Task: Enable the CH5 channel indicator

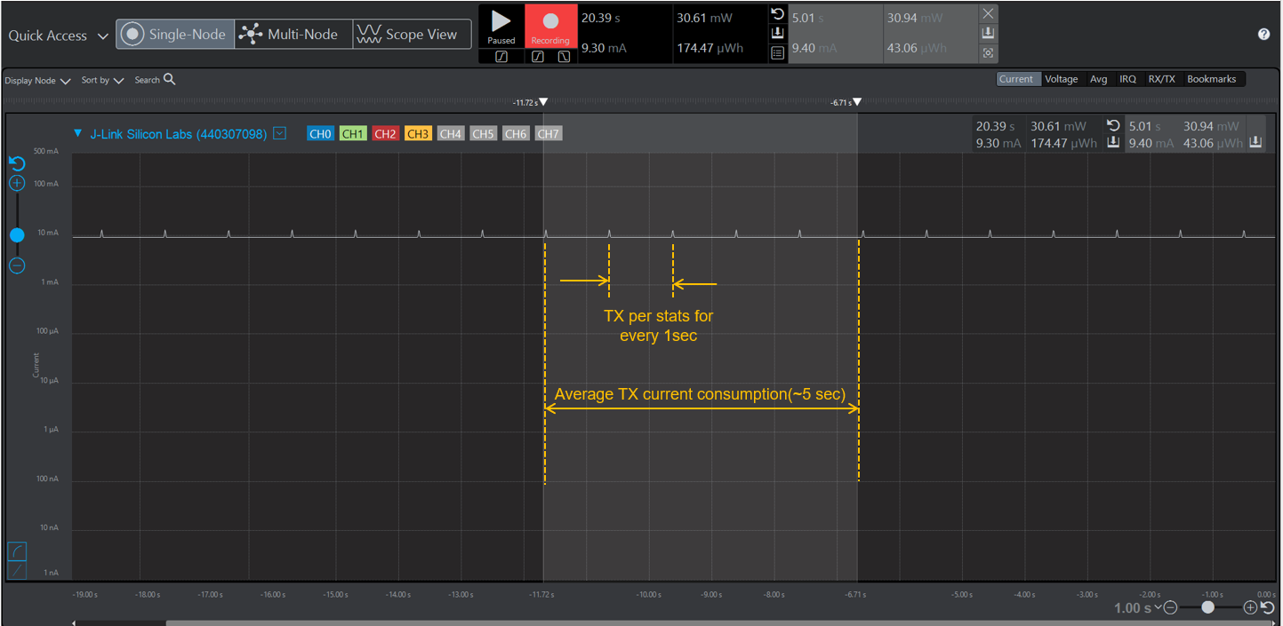Action: click(x=483, y=133)
